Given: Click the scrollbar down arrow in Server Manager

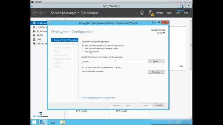Looking at the screenshot, I should click(x=191, y=118).
